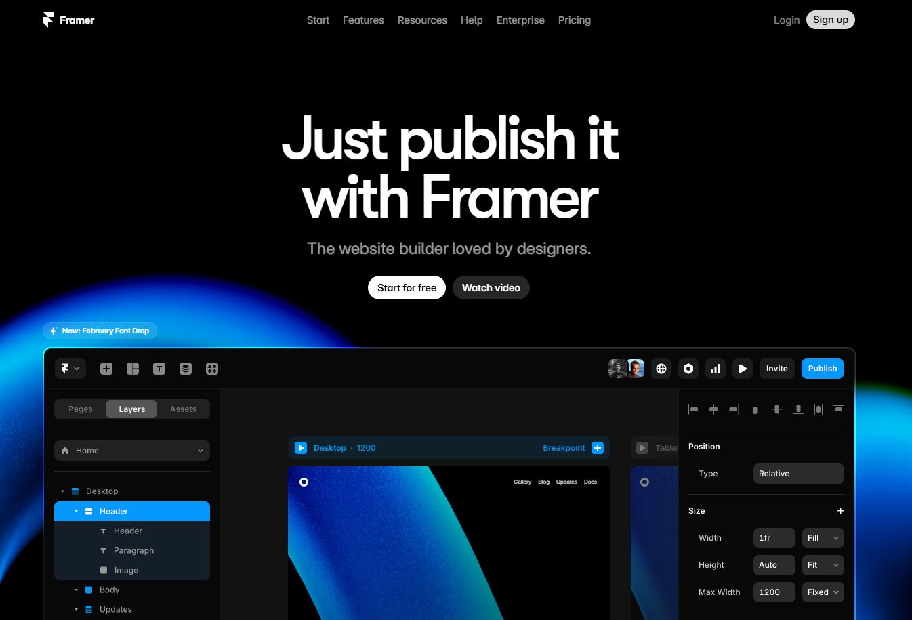Image resolution: width=912 pixels, height=620 pixels.
Task: Align bottom icon in properties panel
Action: (x=798, y=409)
